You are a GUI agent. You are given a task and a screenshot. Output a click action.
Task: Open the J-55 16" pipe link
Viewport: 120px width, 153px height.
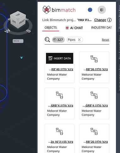[61, 142]
